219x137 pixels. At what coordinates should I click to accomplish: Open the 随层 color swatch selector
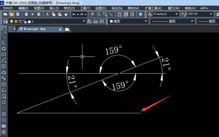128,22
